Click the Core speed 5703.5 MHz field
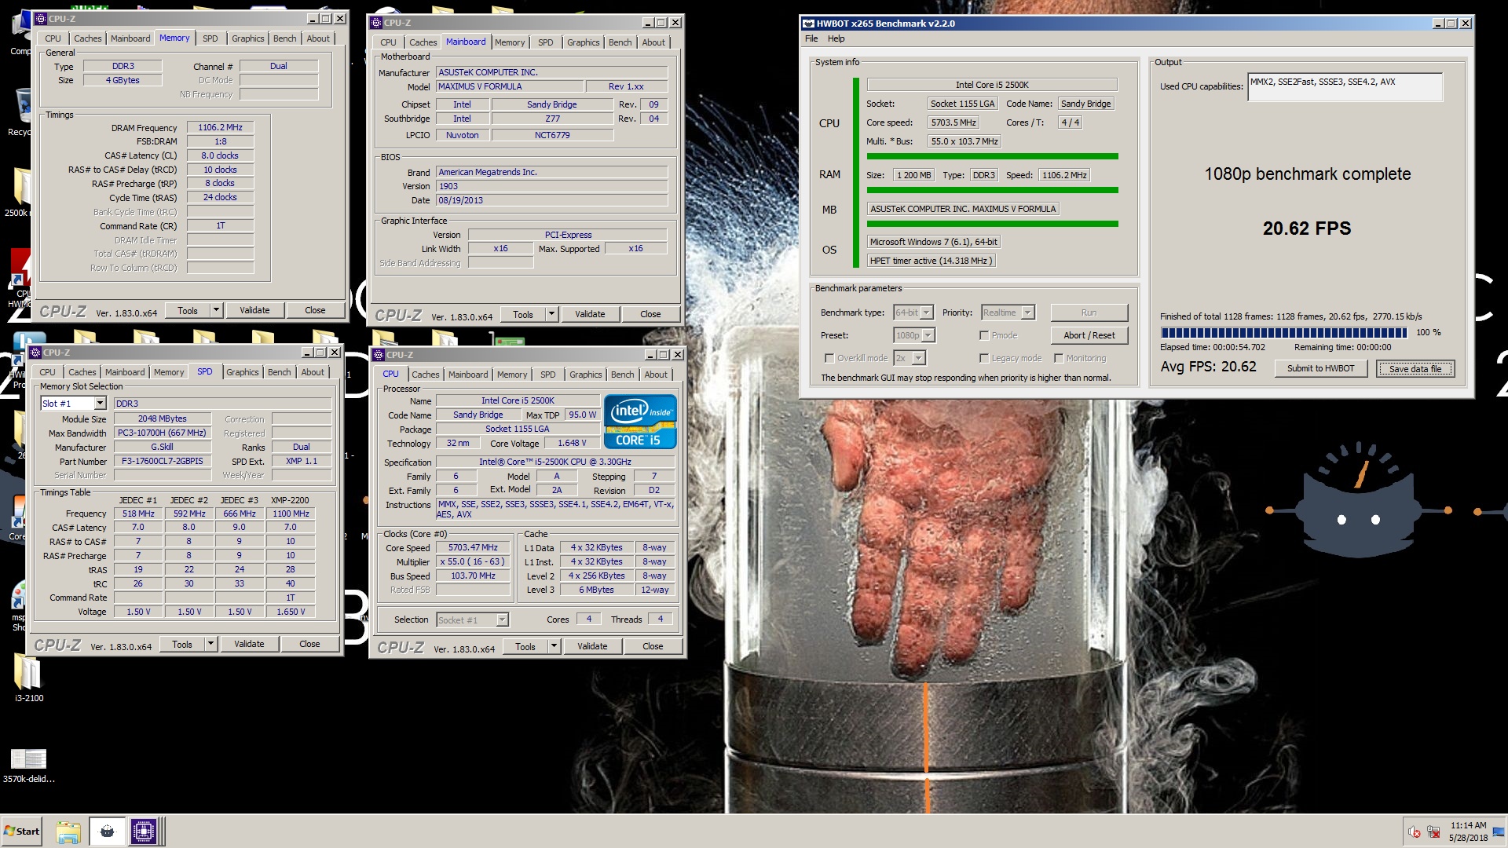The width and height of the screenshot is (1508, 848). click(953, 122)
